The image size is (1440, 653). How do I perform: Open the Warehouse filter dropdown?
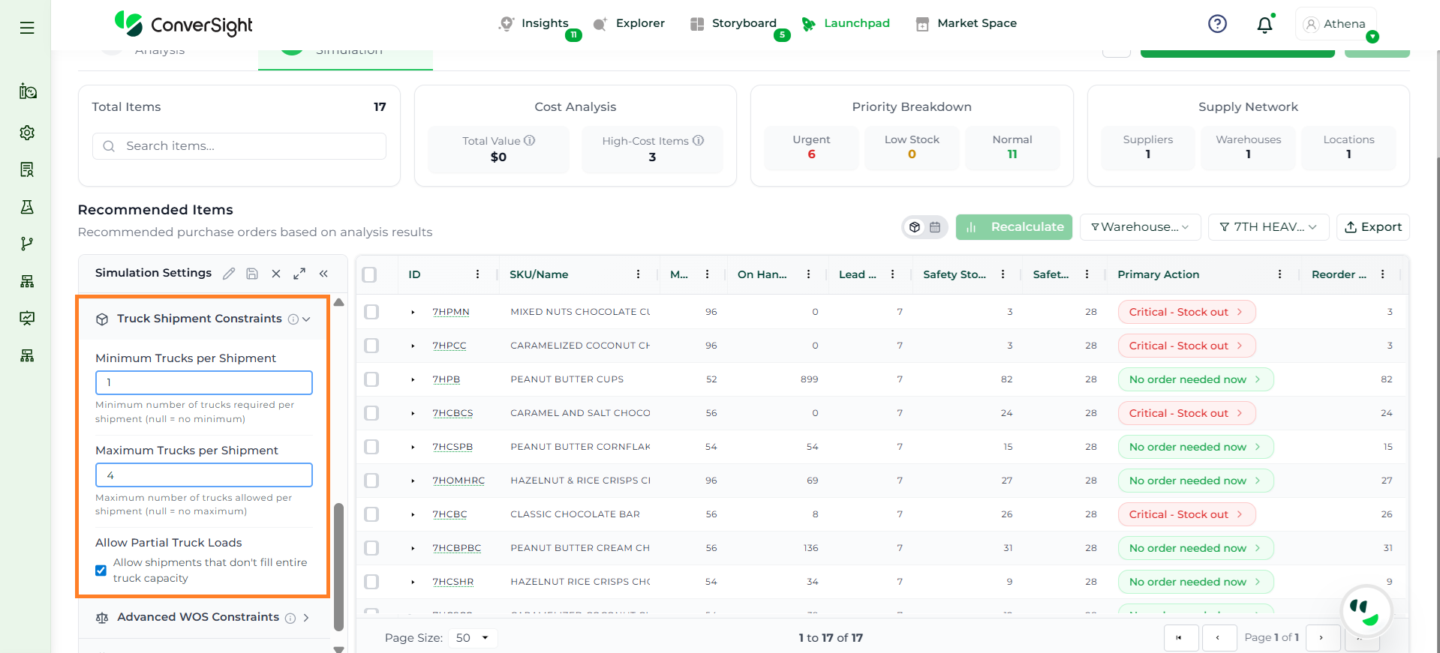[x=1140, y=227]
